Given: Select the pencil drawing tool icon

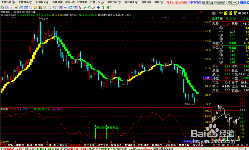Looking at the screenshot, I should click(94, 8).
